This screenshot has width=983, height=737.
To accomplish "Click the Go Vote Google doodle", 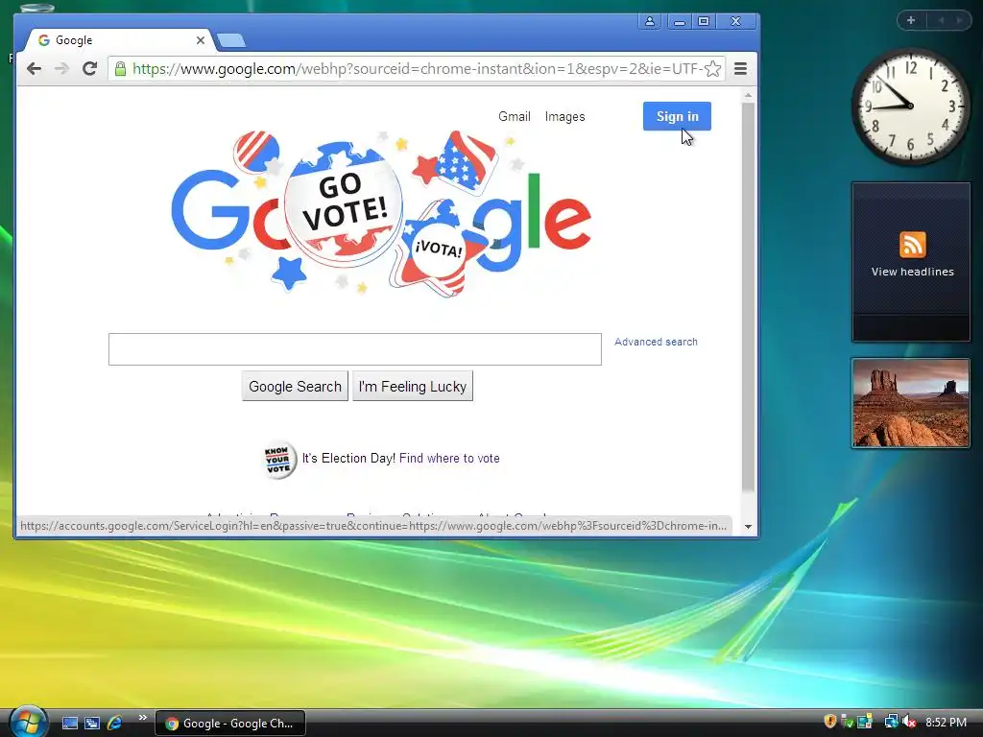I will pyautogui.click(x=381, y=213).
